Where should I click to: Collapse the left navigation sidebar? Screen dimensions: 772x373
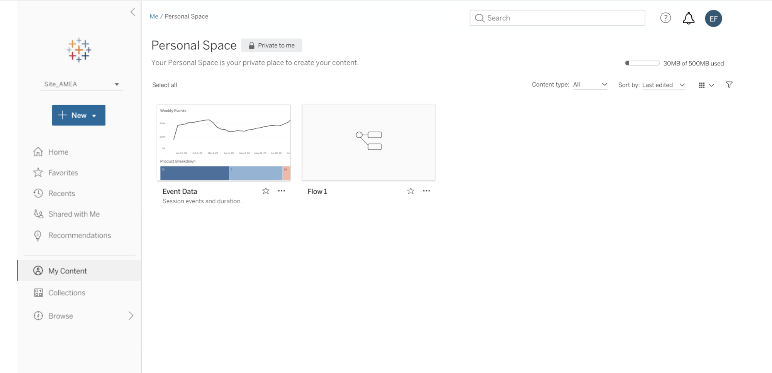(133, 12)
